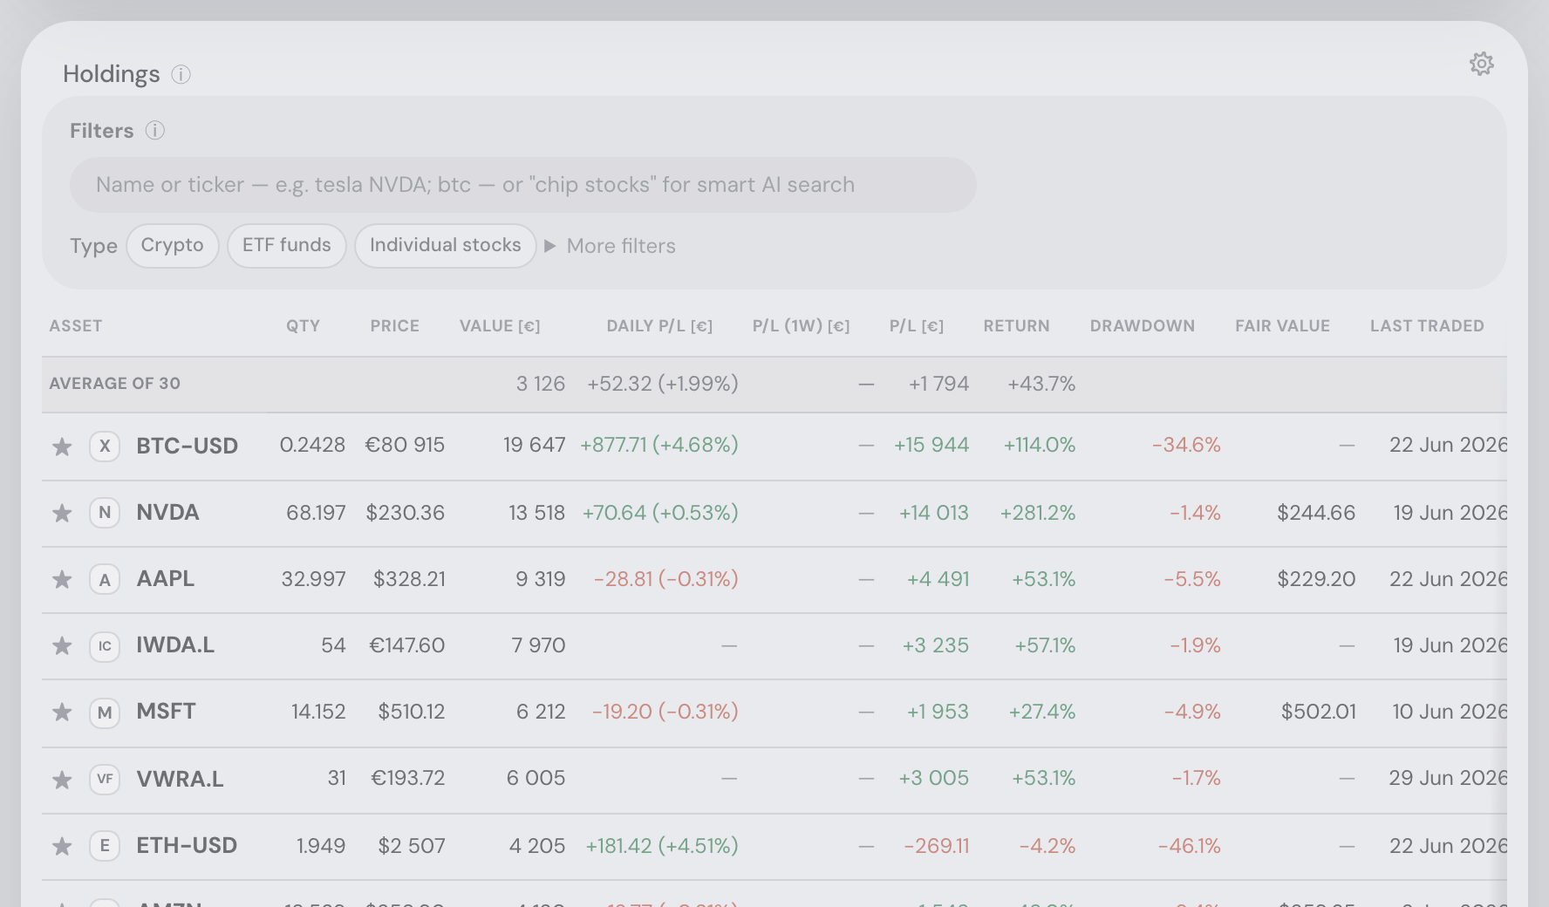Click ETH-USD P/L value -269.11
Image resolution: width=1549 pixels, height=907 pixels.
[x=937, y=846]
